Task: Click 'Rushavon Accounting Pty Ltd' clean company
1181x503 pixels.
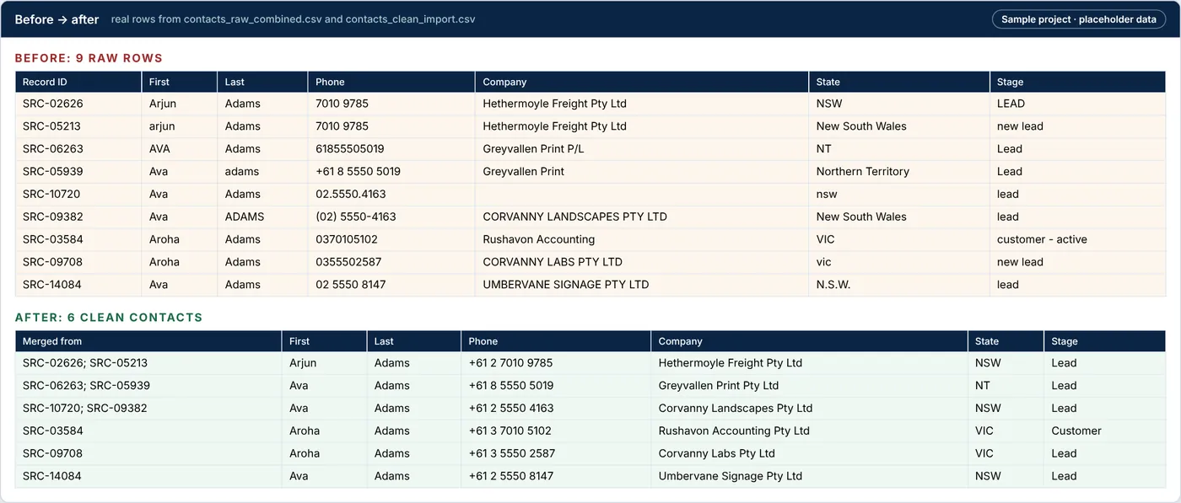Action: click(810, 431)
